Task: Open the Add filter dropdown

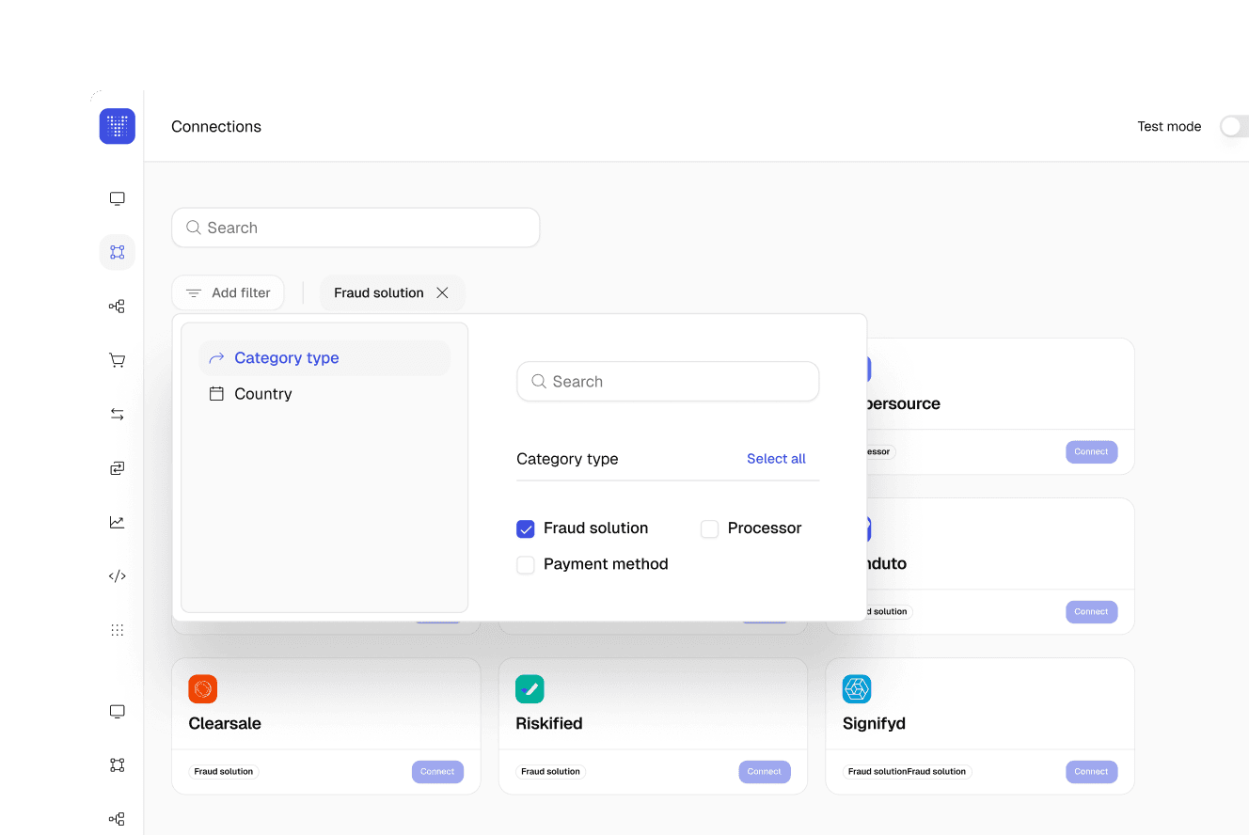Action: pyautogui.click(x=228, y=293)
